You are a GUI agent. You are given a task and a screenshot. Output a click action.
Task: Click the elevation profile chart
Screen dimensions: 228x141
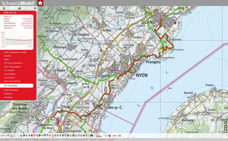click(18, 39)
